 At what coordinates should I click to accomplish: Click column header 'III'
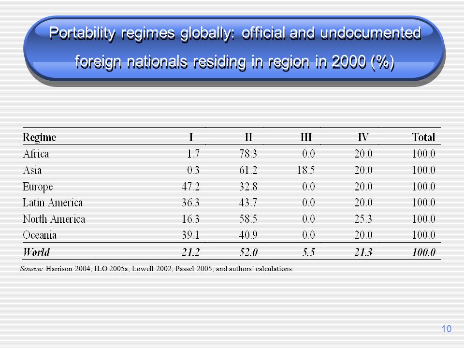click(x=306, y=137)
